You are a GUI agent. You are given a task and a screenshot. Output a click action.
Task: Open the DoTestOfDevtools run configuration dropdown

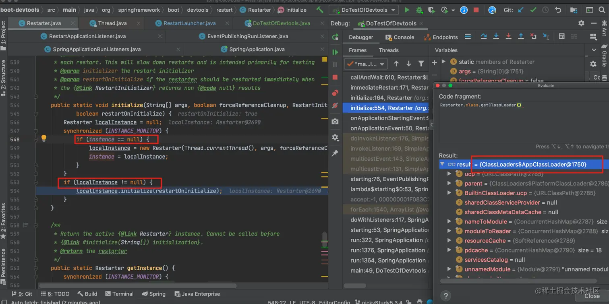pos(364,10)
